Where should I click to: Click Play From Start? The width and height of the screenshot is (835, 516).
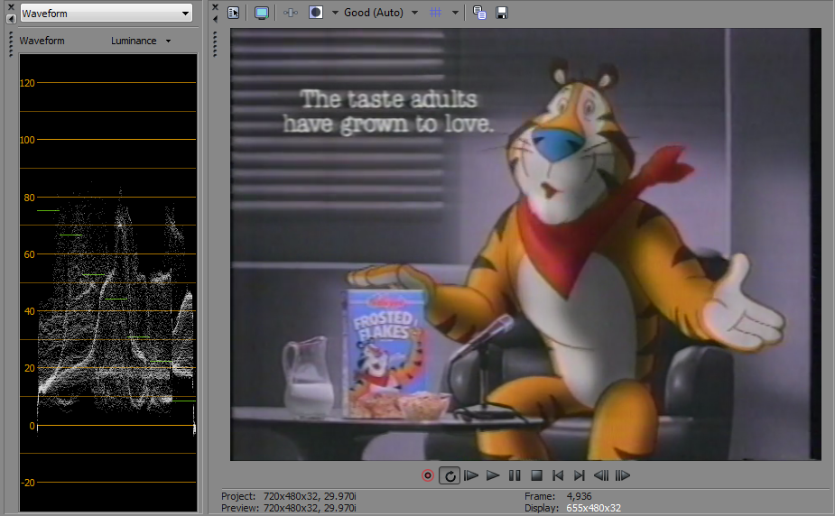tap(471, 475)
